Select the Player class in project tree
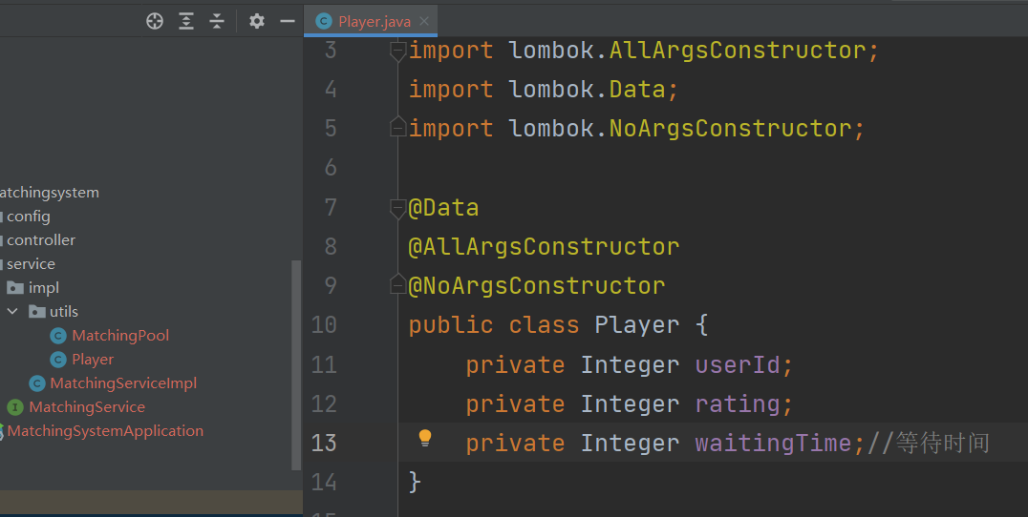The image size is (1028, 517). [x=93, y=360]
